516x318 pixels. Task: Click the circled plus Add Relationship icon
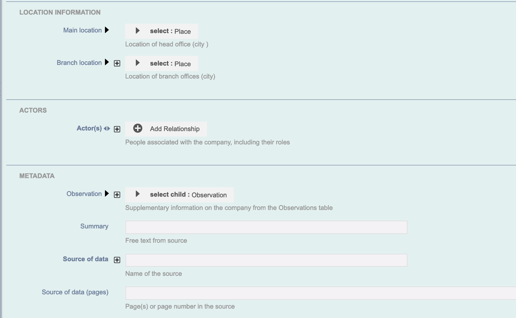(x=138, y=128)
